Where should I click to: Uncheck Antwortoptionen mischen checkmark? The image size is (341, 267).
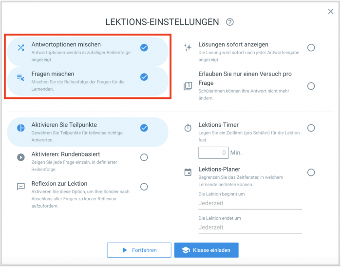coord(144,48)
